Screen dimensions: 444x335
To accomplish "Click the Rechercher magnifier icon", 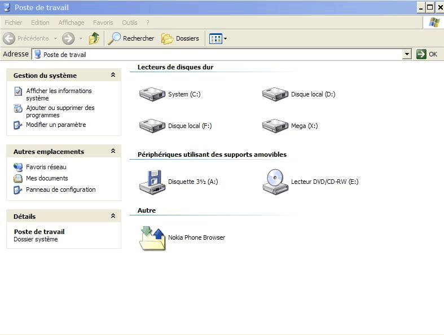I will click(114, 38).
